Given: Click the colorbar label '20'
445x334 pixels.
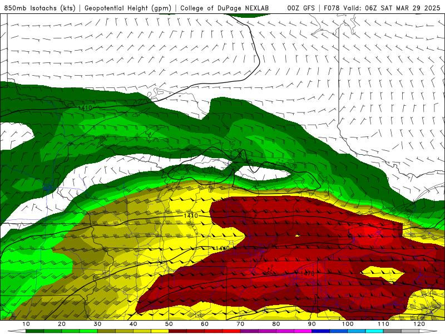Looking at the screenshot, I should pyautogui.click(x=62, y=324).
